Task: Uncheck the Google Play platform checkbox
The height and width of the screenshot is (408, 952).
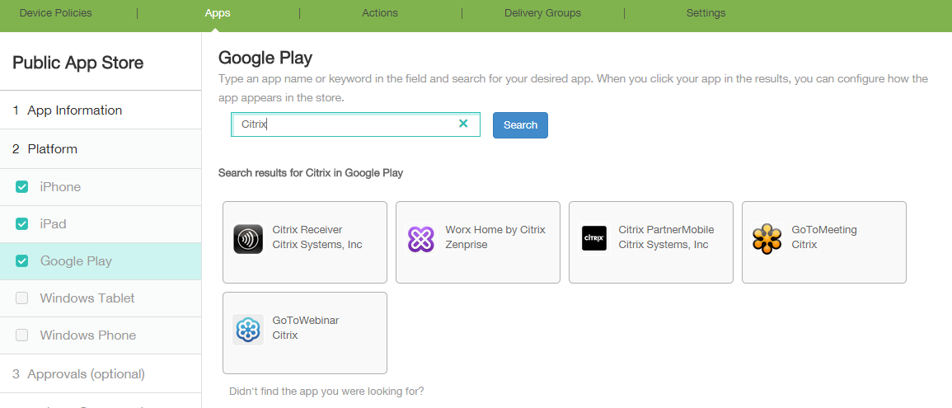Action: tap(22, 261)
